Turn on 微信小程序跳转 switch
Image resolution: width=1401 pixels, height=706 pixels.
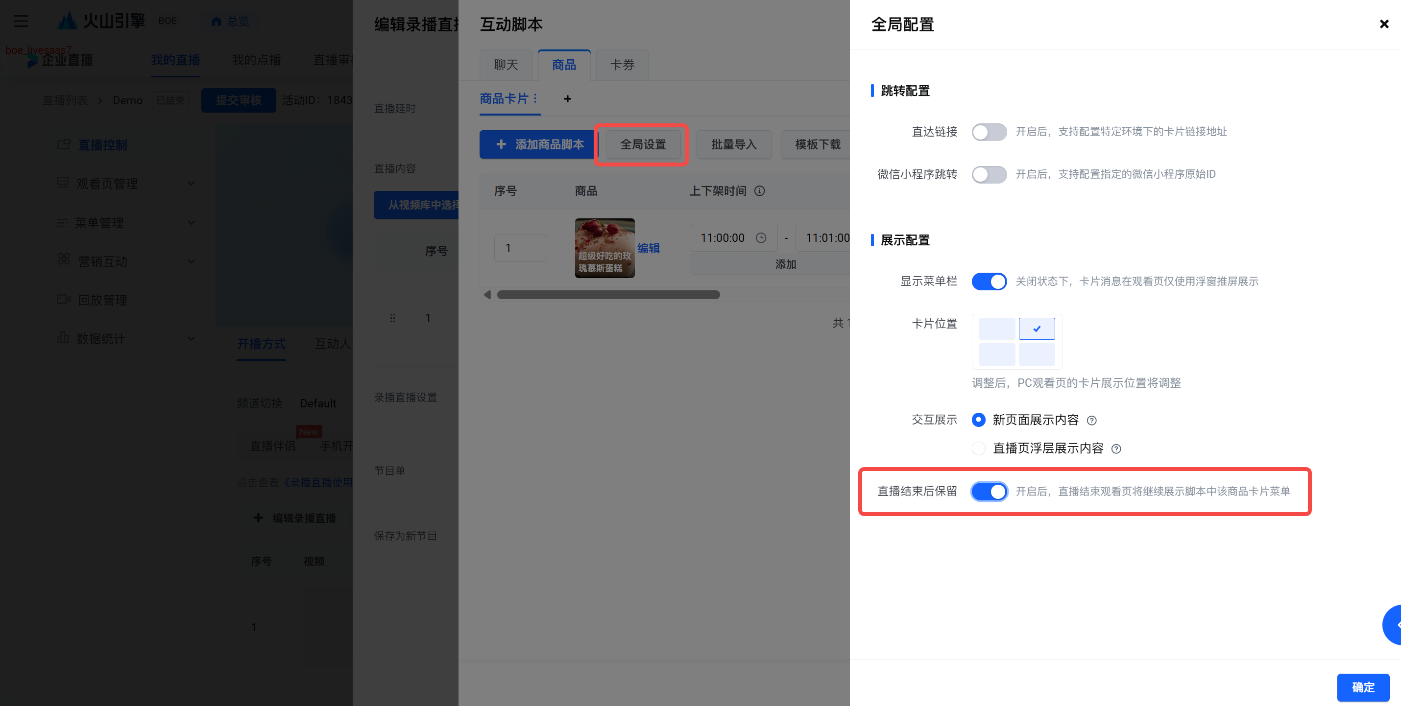(x=989, y=174)
